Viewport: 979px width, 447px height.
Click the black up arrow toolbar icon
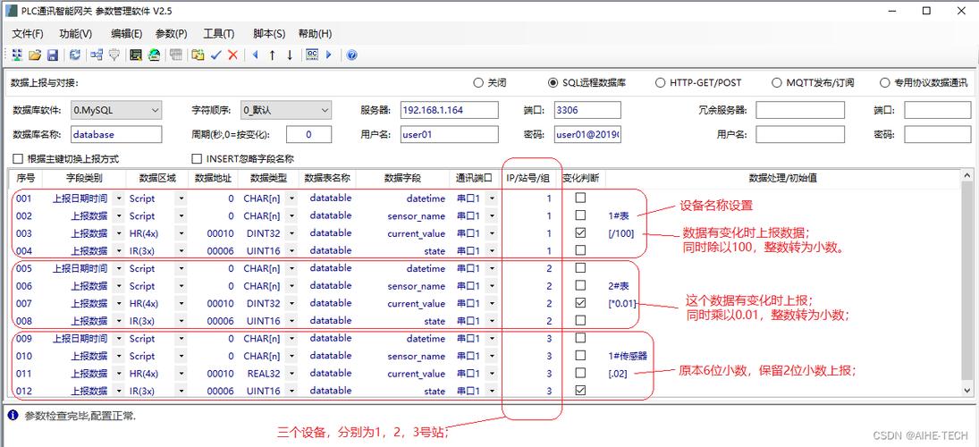(x=272, y=55)
